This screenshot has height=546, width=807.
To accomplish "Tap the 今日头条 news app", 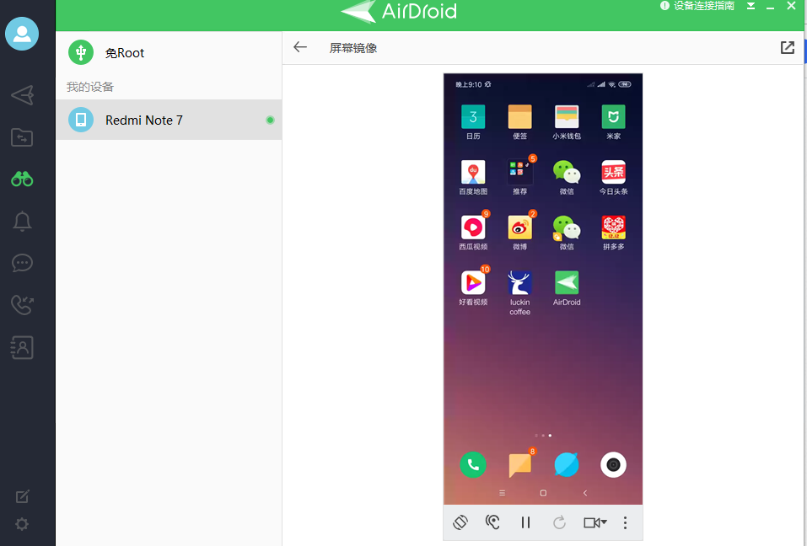I will (614, 178).
